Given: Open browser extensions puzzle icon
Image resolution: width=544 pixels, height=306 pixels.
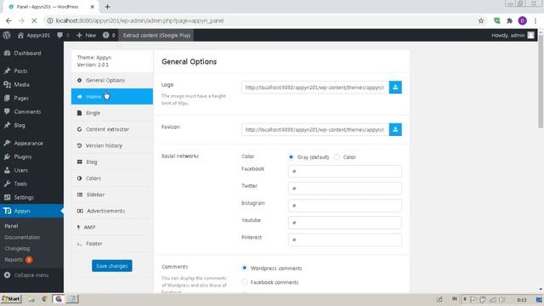Looking at the screenshot, I should pyautogui.click(x=509, y=20).
